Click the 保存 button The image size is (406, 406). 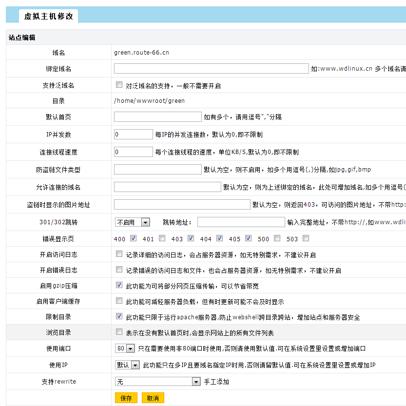coord(126,398)
